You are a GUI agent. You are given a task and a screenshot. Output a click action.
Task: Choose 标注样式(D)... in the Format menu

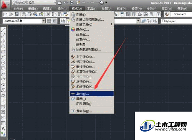(92, 62)
